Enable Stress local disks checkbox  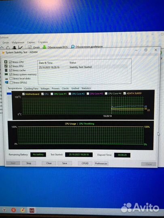[x=11, y=79]
